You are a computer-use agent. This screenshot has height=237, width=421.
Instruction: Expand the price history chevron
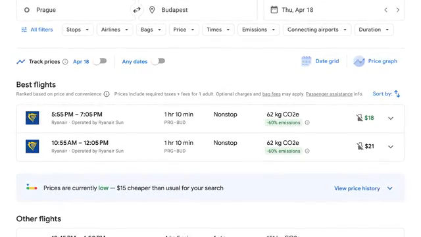(390, 188)
